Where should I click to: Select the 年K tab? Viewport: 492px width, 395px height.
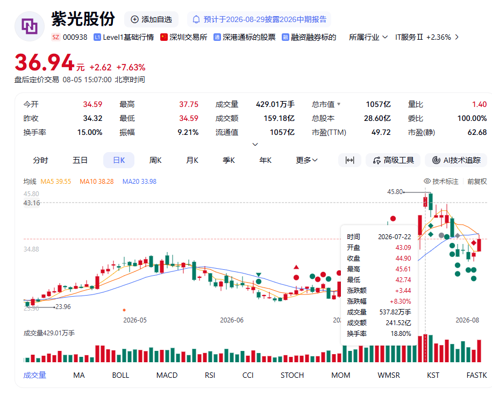click(x=266, y=160)
